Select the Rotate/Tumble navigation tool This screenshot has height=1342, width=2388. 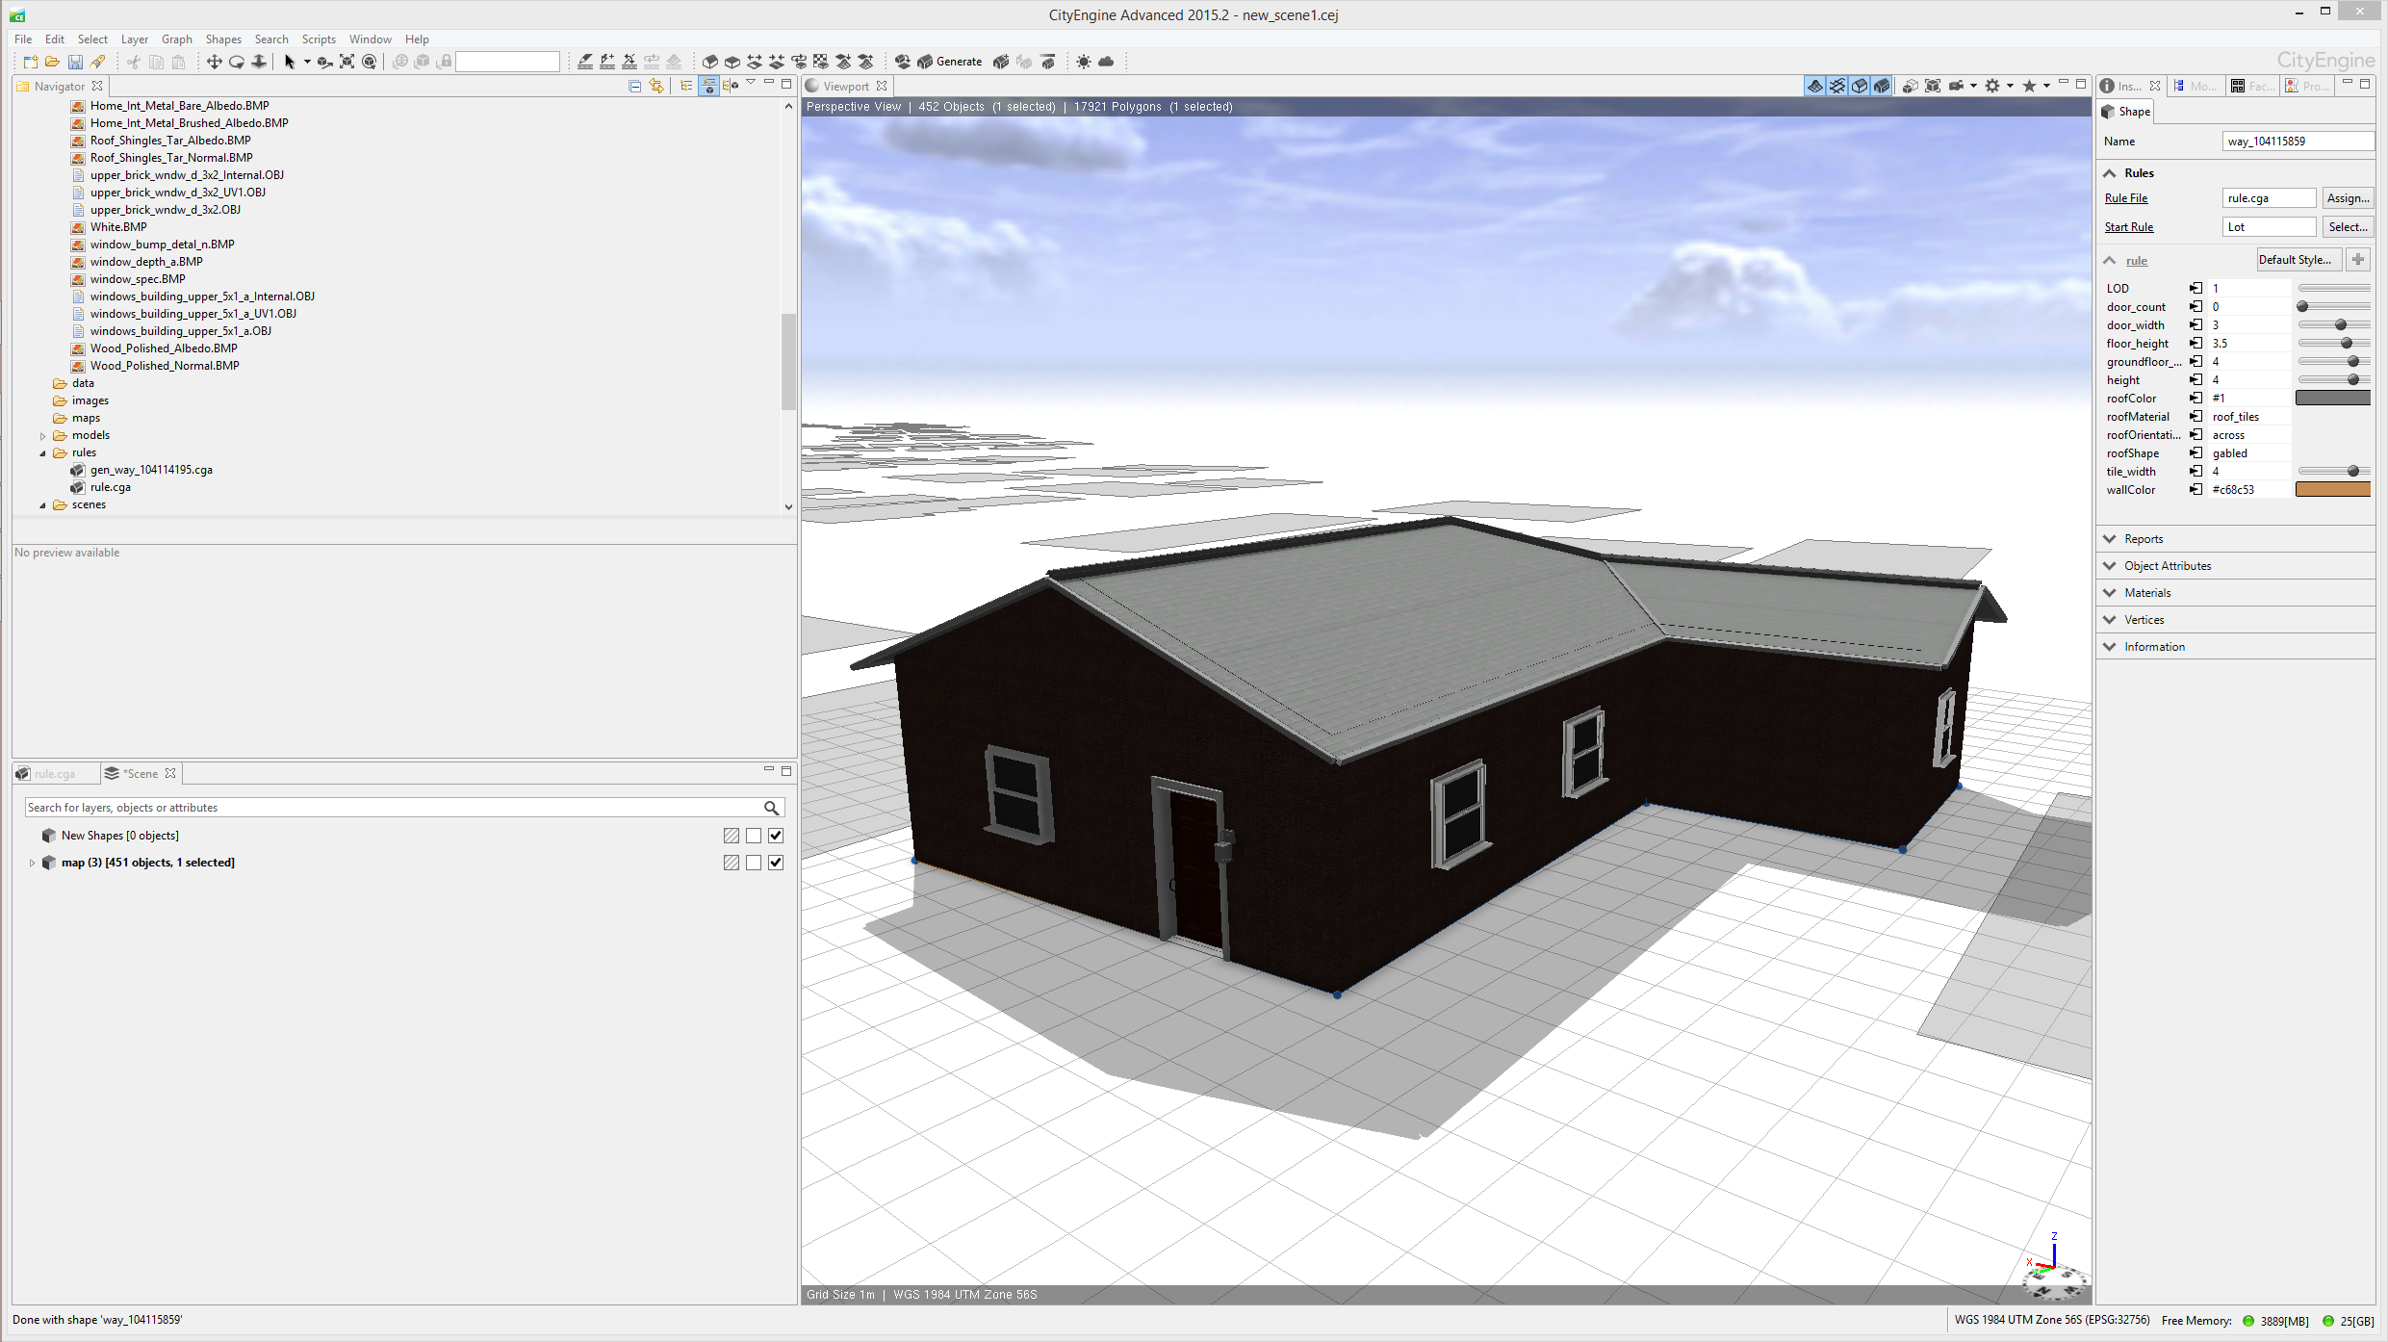click(236, 62)
